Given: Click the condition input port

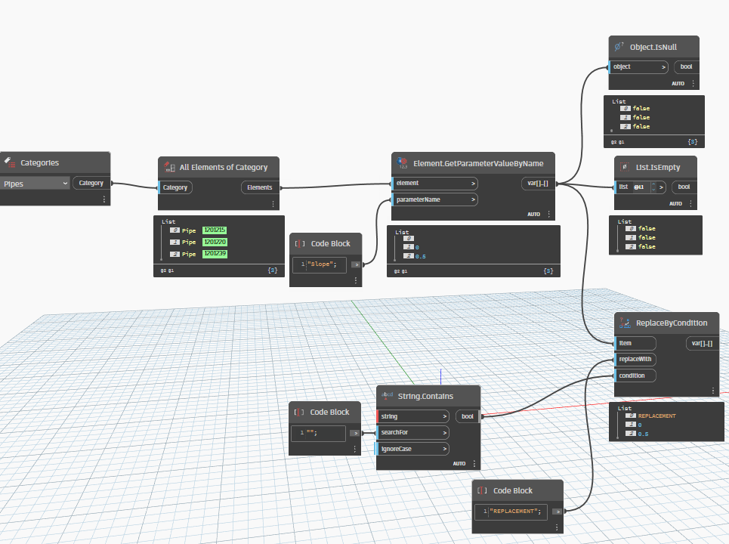Looking at the screenshot, I should [635, 376].
